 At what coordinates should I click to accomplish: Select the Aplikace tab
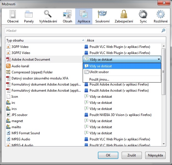[84, 16]
